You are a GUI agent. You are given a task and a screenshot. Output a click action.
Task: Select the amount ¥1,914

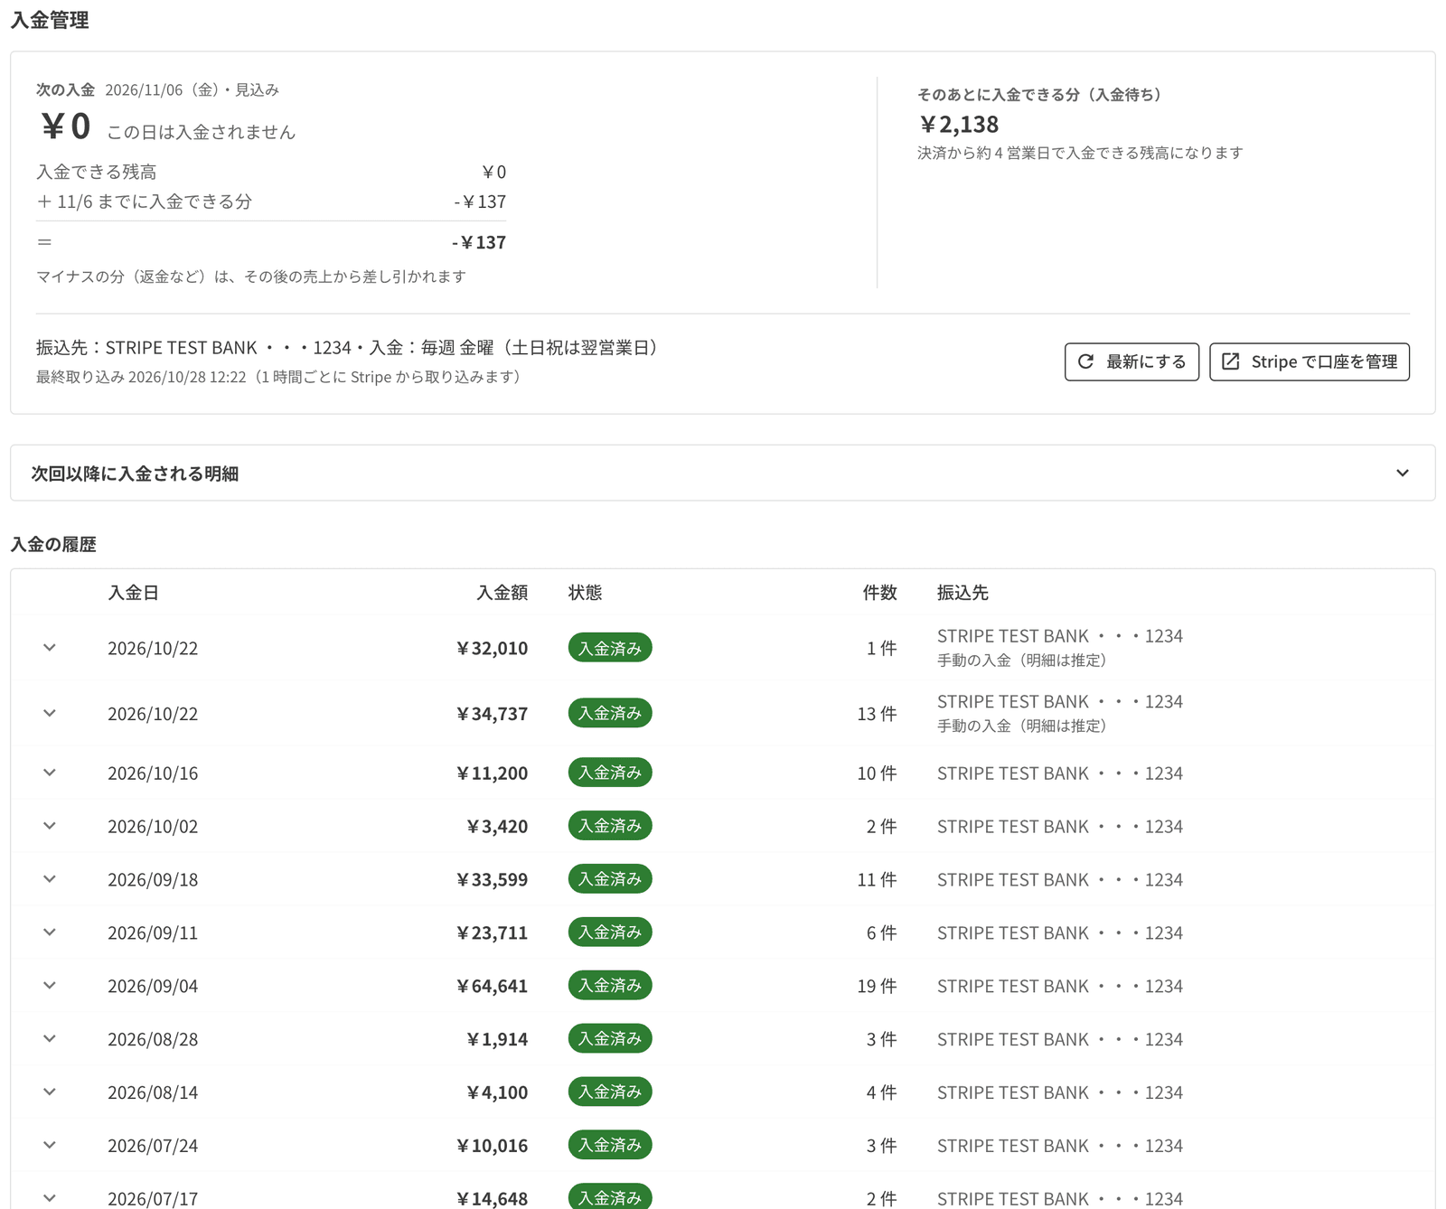point(498,1040)
